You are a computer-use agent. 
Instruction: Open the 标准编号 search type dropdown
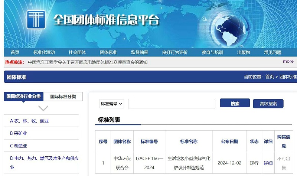coord(112,104)
